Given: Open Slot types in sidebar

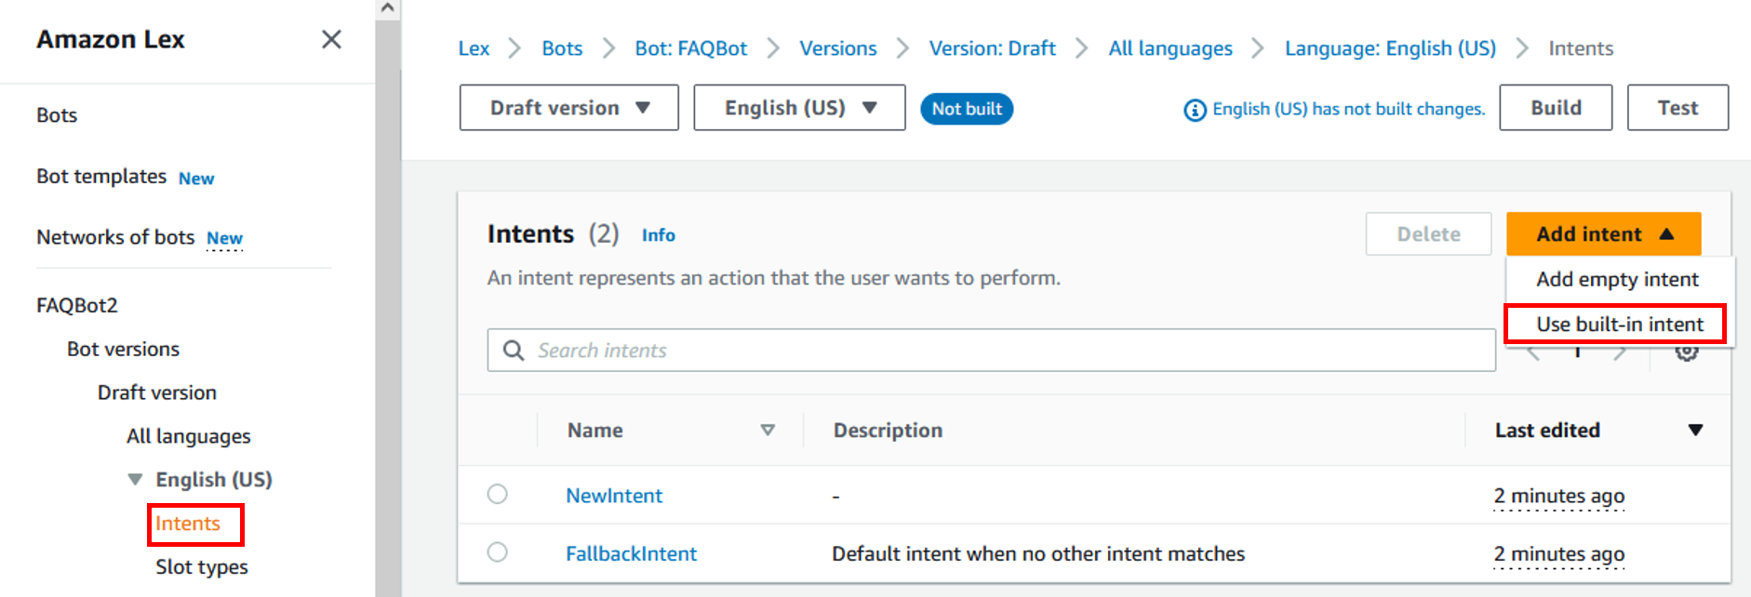Looking at the screenshot, I should pyautogui.click(x=202, y=567).
